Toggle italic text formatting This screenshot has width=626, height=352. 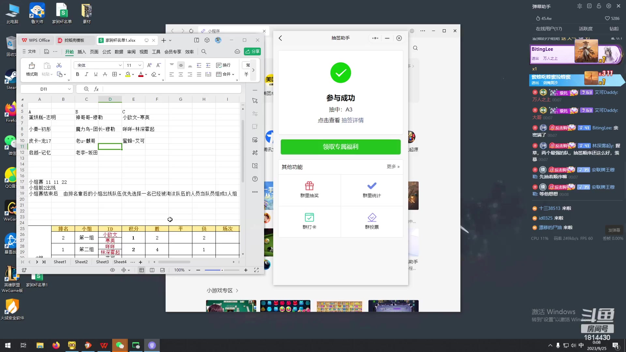[86, 74]
